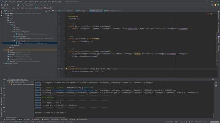Click the Select Opened File target icon
The width and height of the screenshot is (220, 123).
49,11
